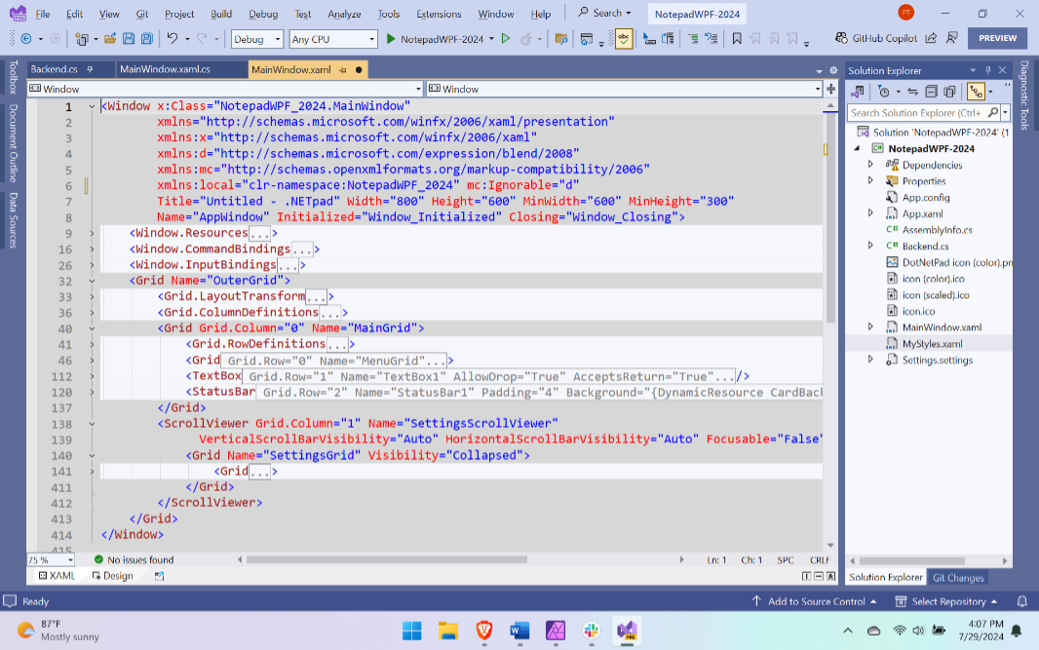Toggle auto-hide pin on Solution Explorer
This screenshot has height=650, width=1039.
point(986,71)
